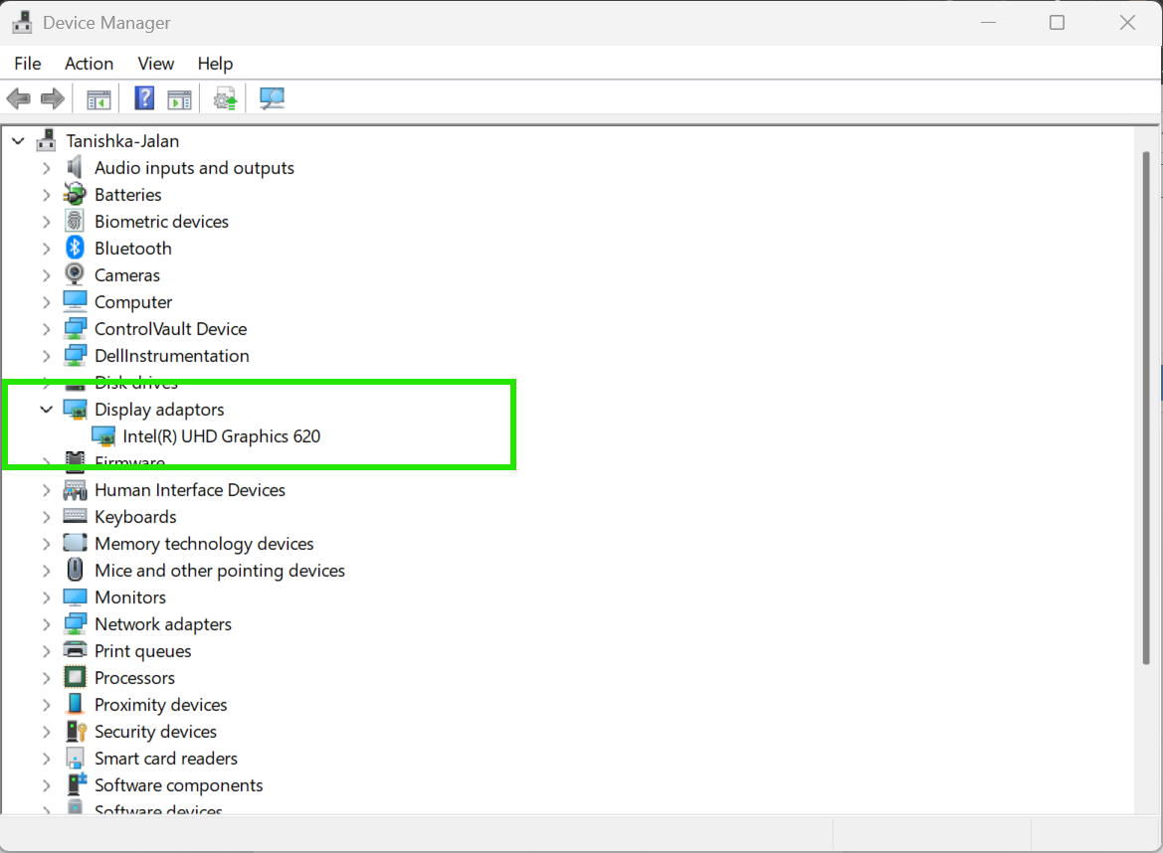Expand the Processors category chevron

coord(47,678)
